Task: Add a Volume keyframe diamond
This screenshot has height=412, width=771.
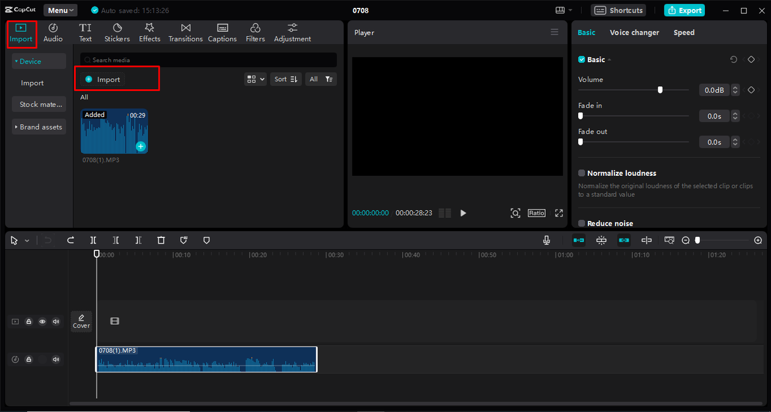Action: tap(751, 90)
